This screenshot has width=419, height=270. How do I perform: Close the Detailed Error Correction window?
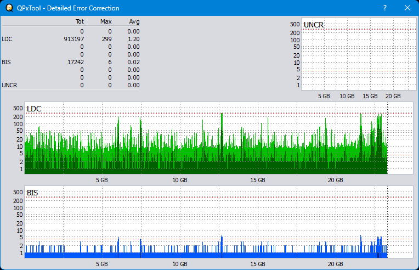click(x=407, y=8)
